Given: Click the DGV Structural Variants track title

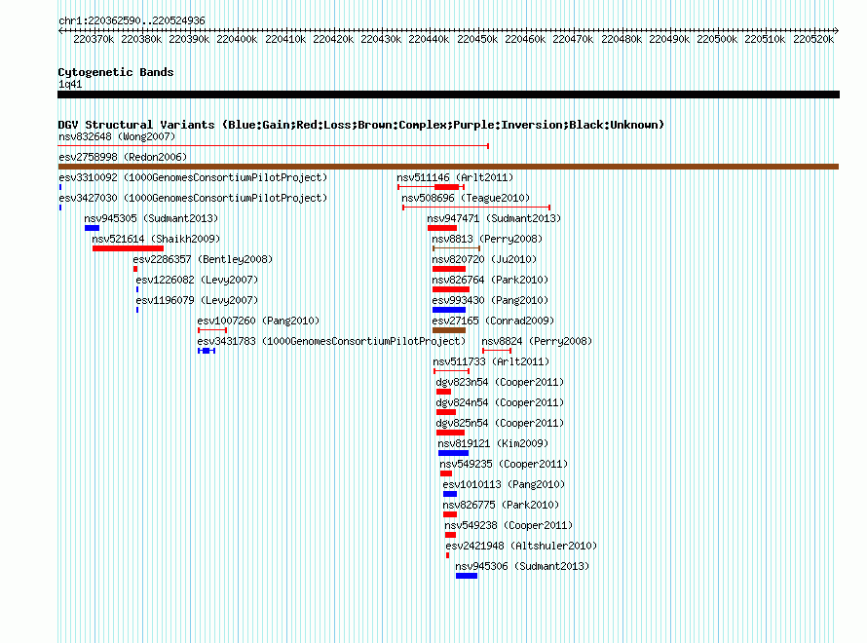Looking at the screenshot, I should click(361, 125).
